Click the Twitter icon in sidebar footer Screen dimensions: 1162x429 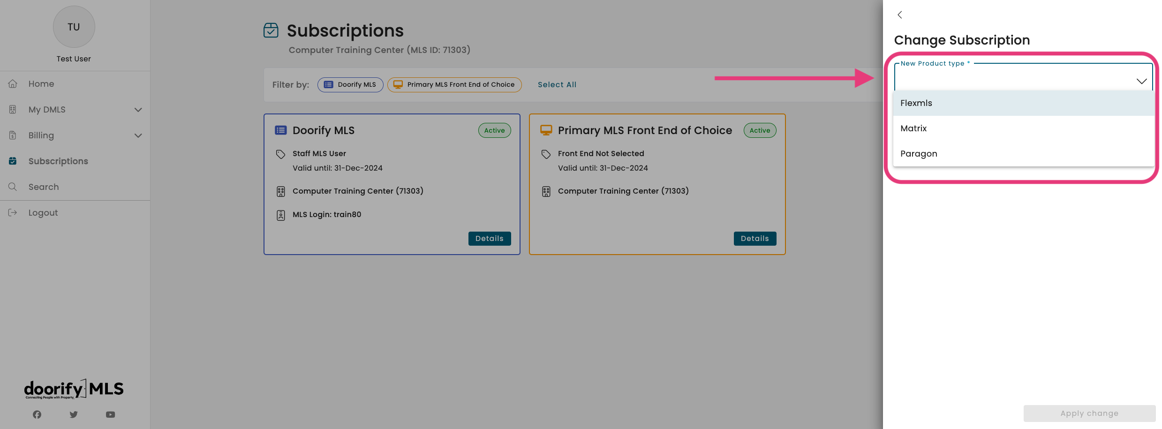click(74, 414)
